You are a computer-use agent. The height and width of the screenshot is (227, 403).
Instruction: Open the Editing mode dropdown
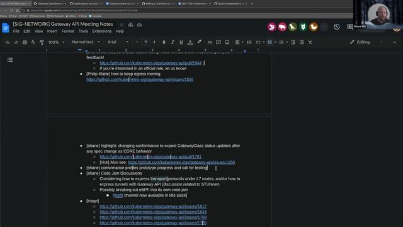click(x=366, y=42)
